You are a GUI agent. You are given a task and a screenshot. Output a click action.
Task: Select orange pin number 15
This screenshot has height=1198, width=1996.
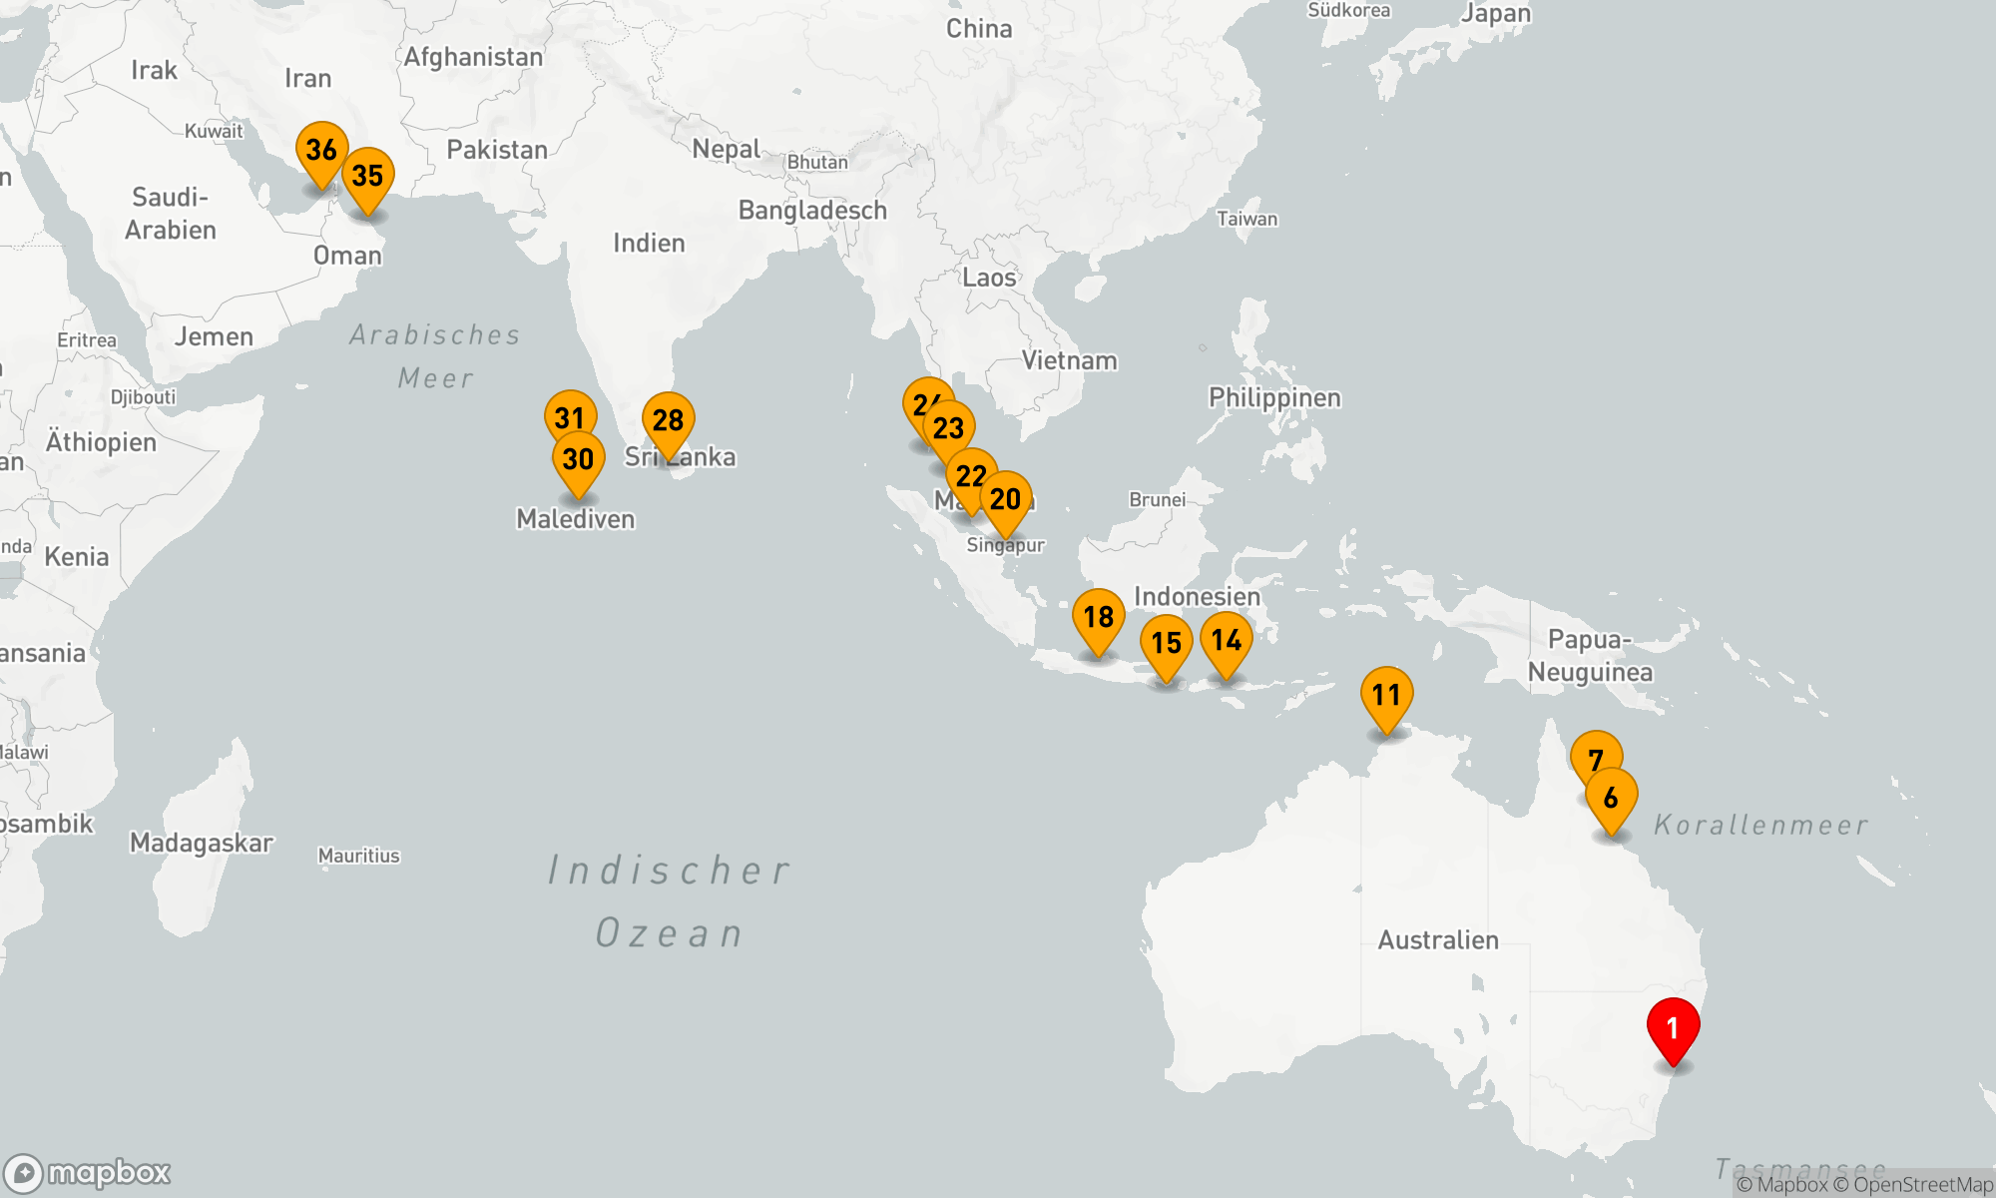click(1166, 644)
